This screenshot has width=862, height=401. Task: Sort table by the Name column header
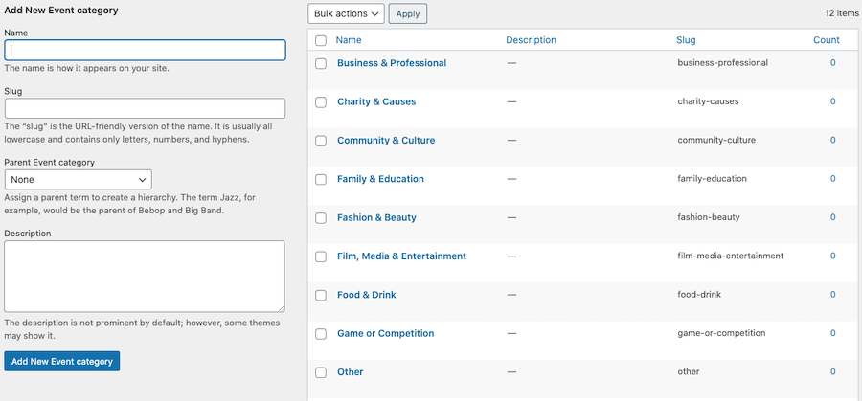349,40
